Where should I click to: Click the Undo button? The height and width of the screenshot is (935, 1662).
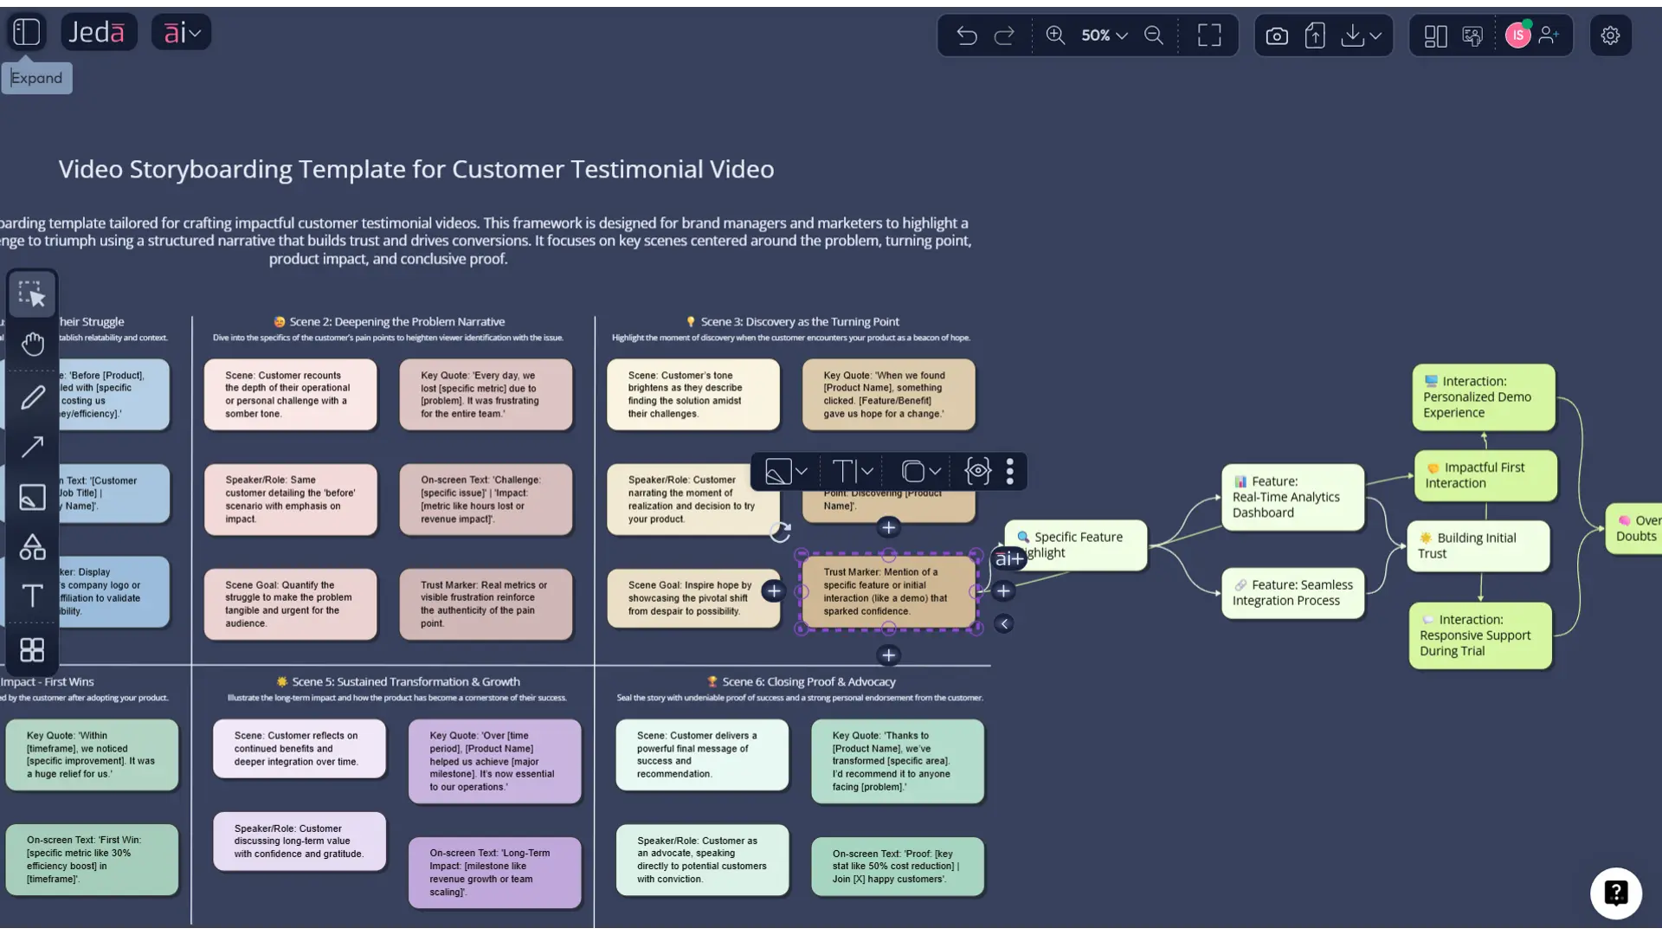click(967, 35)
